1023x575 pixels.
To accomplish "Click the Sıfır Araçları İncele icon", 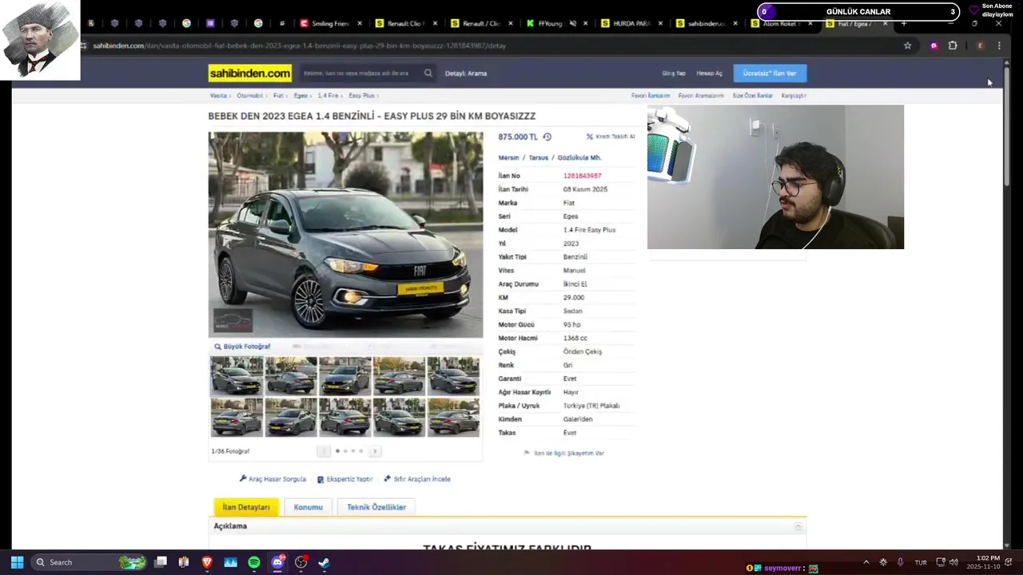I will coord(388,478).
